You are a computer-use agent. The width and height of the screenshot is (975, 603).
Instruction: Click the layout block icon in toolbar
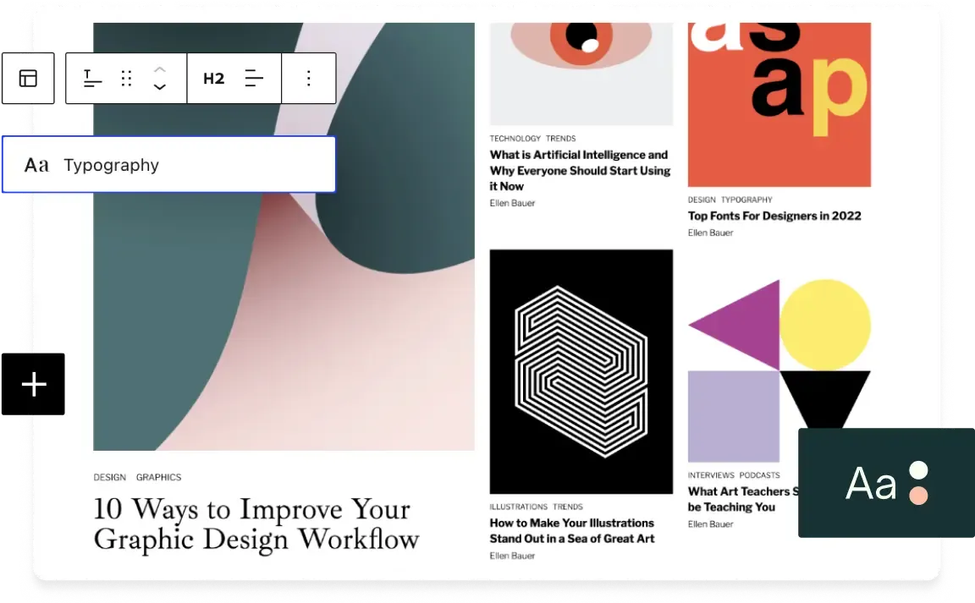coord(28,79)
